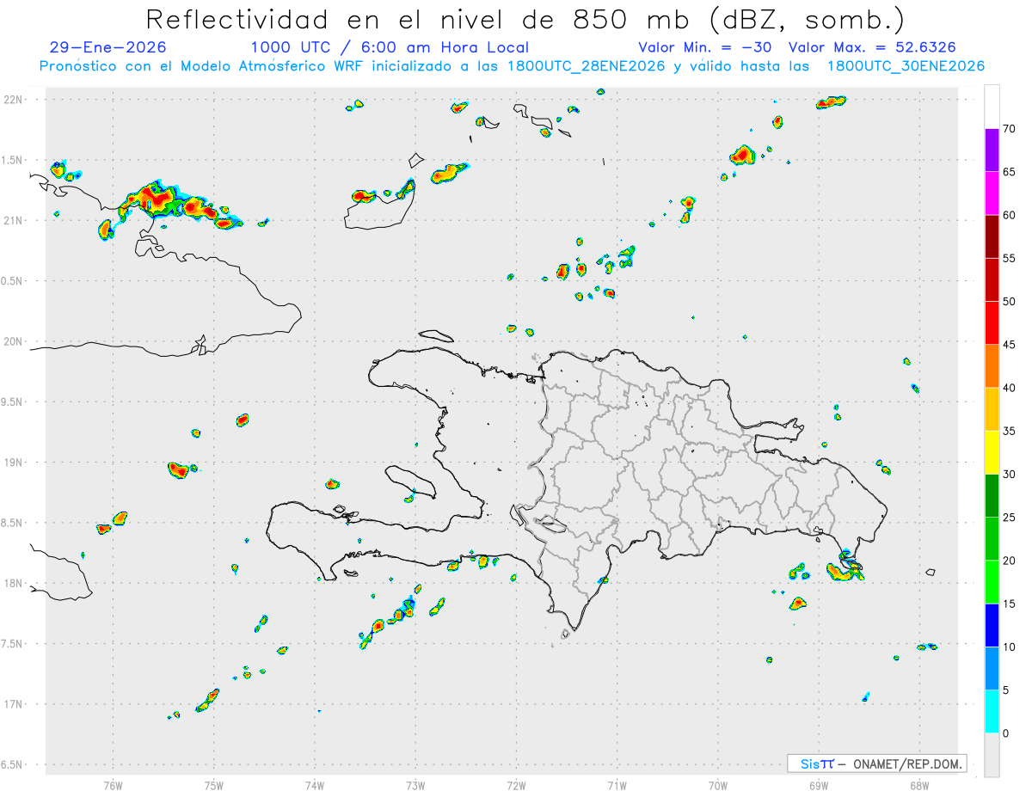This screenshot has height=797, width=1032.
Task: Click the '68W' longitude label
Action: point(919,786)
